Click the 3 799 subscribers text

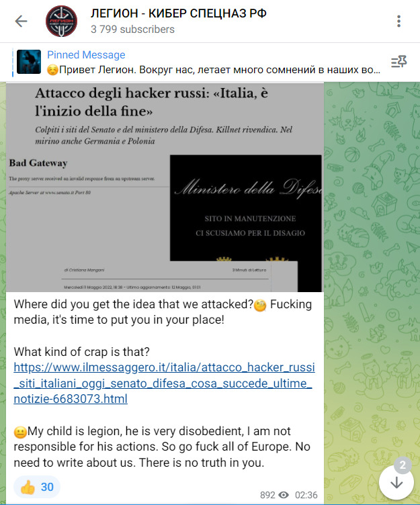click(132, 30)
